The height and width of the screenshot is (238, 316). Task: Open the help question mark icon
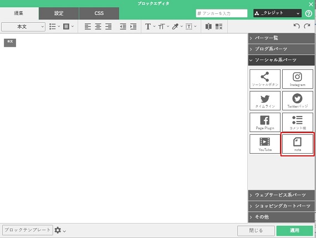pos(309,13)
